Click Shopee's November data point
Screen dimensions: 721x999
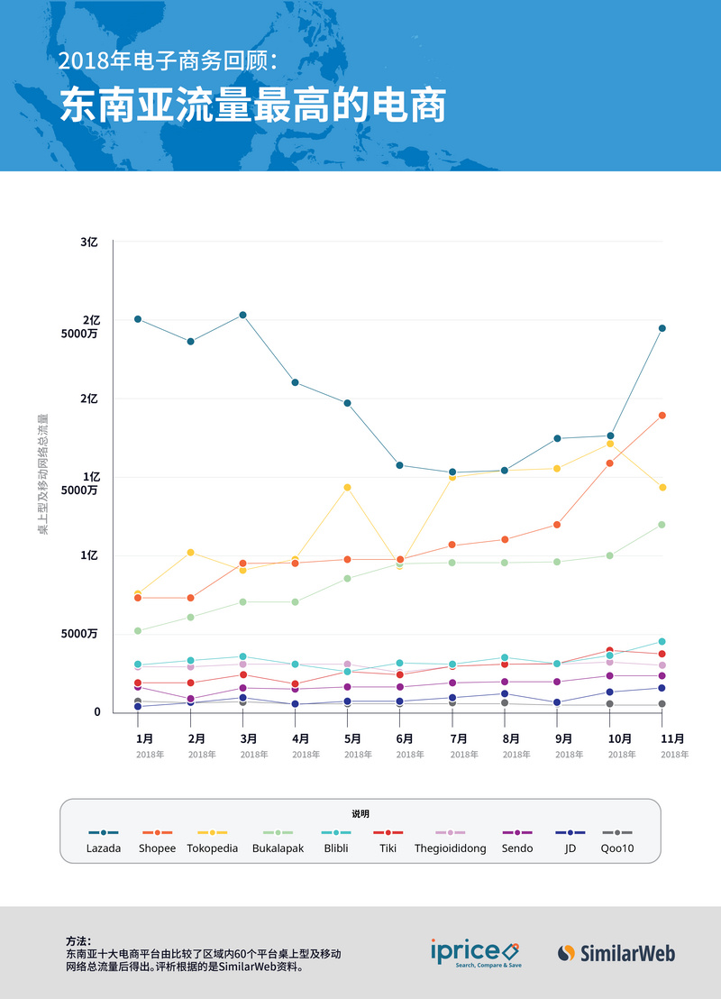tap(662, 416)
